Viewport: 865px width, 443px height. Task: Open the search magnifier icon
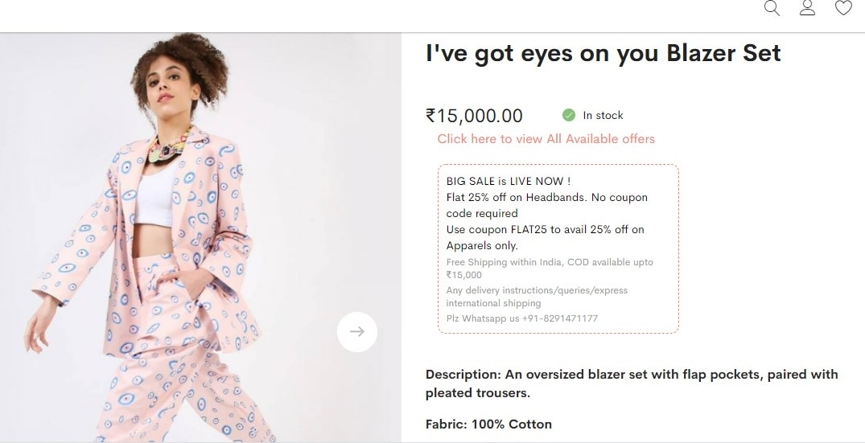(772, 8)
